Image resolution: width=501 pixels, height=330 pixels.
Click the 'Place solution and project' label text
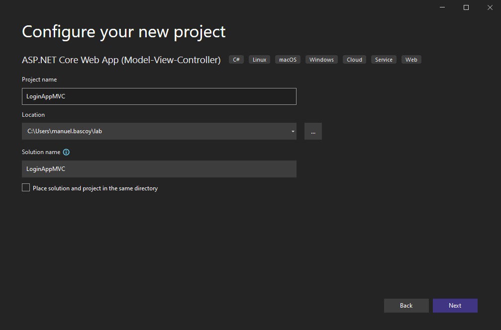point(95,188)
